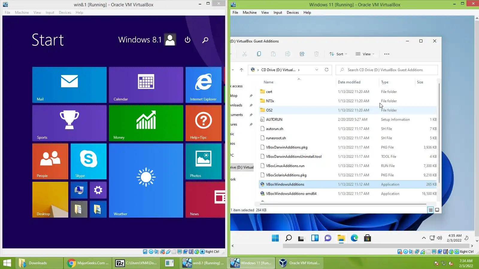Click the Delete trash icon in Explorer toolbar
Viewport: 479px width, 269px height.
pyautogui.click(x=316, y=54)
